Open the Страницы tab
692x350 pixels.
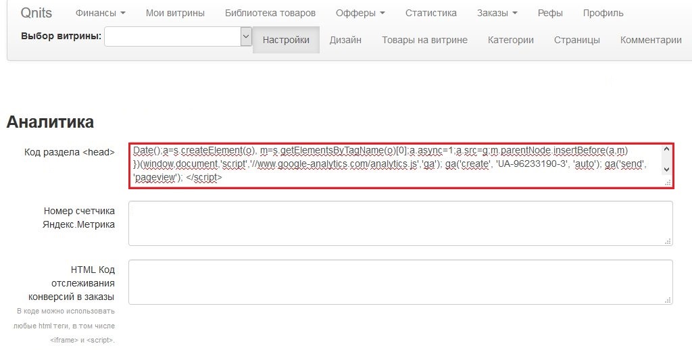click(x=577, y=40)
